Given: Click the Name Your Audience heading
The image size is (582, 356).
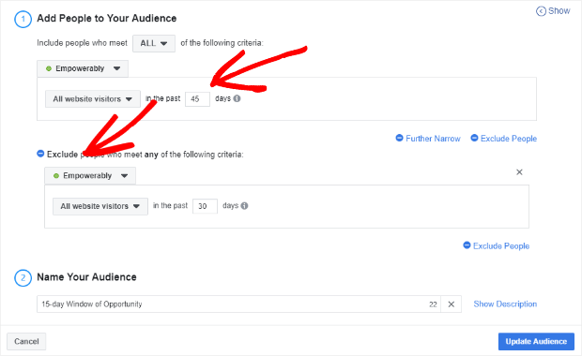Looking at the screenshot, I should point(86,277).
